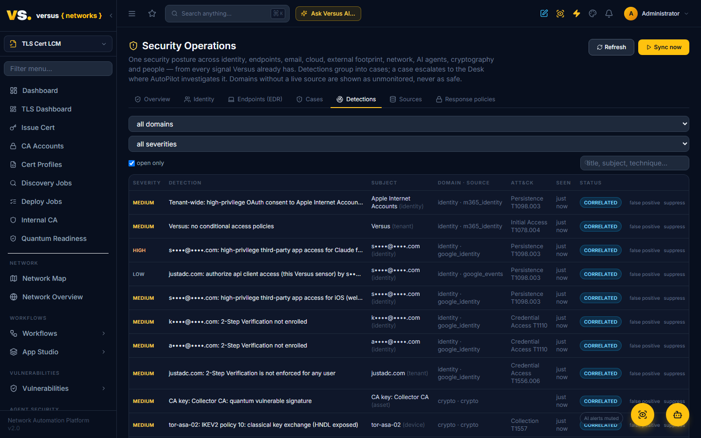Click CORRELATED status on CA key Collector row

point(600,401)
